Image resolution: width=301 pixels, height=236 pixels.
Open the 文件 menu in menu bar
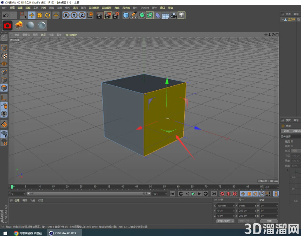pyautogui.click(x=4, y=7)
